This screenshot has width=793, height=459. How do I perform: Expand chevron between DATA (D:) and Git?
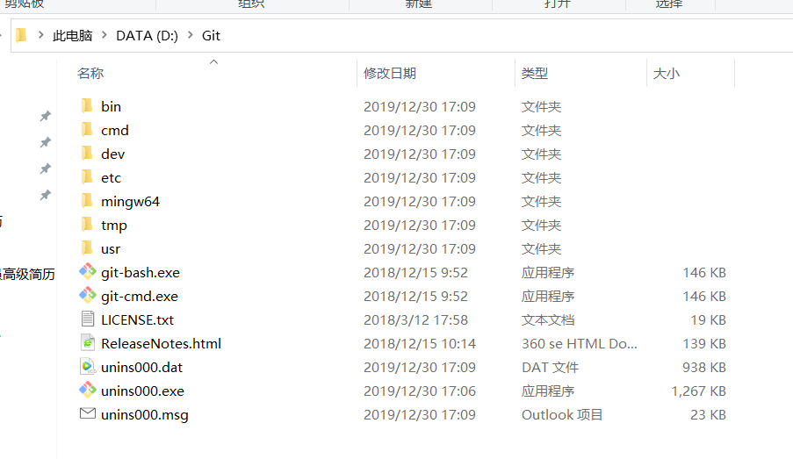coord(191,35)
